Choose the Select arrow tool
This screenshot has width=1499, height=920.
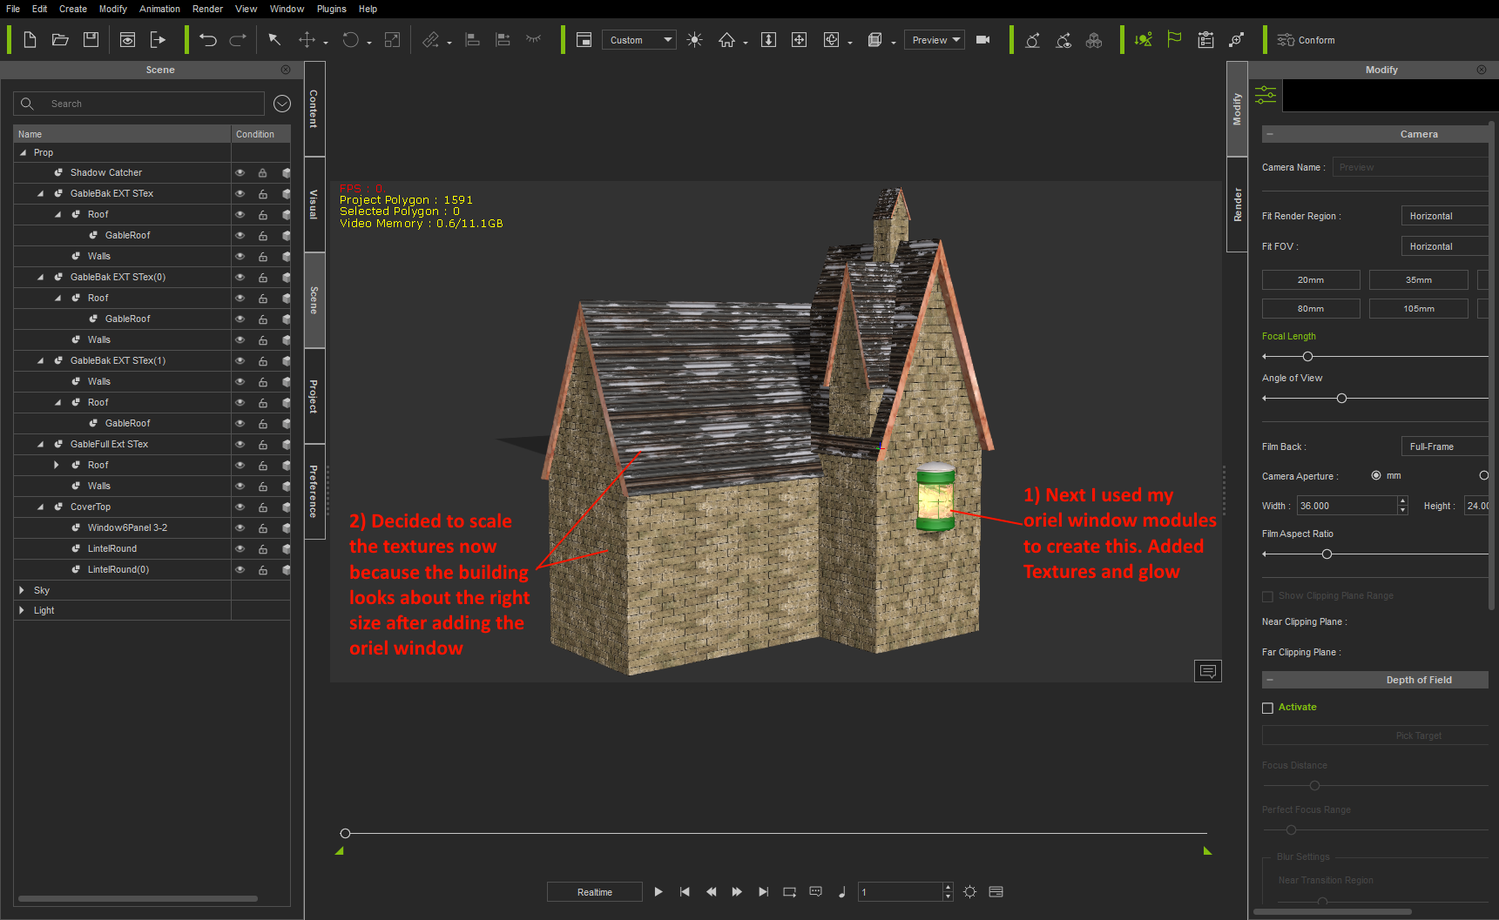click(x=274, y=40)
